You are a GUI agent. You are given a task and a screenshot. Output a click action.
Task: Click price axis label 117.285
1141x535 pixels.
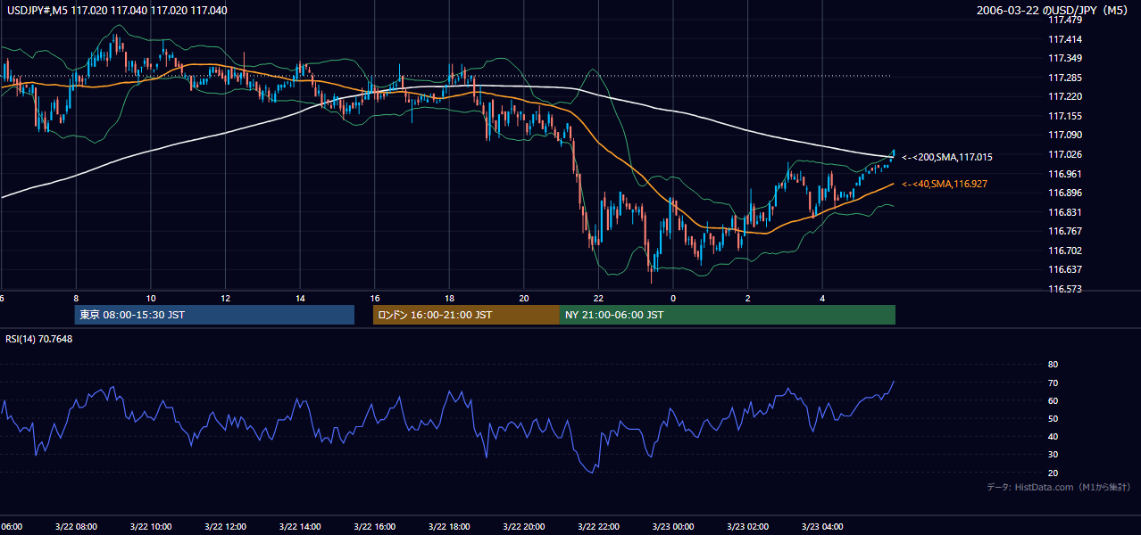tap(1064, 78)
